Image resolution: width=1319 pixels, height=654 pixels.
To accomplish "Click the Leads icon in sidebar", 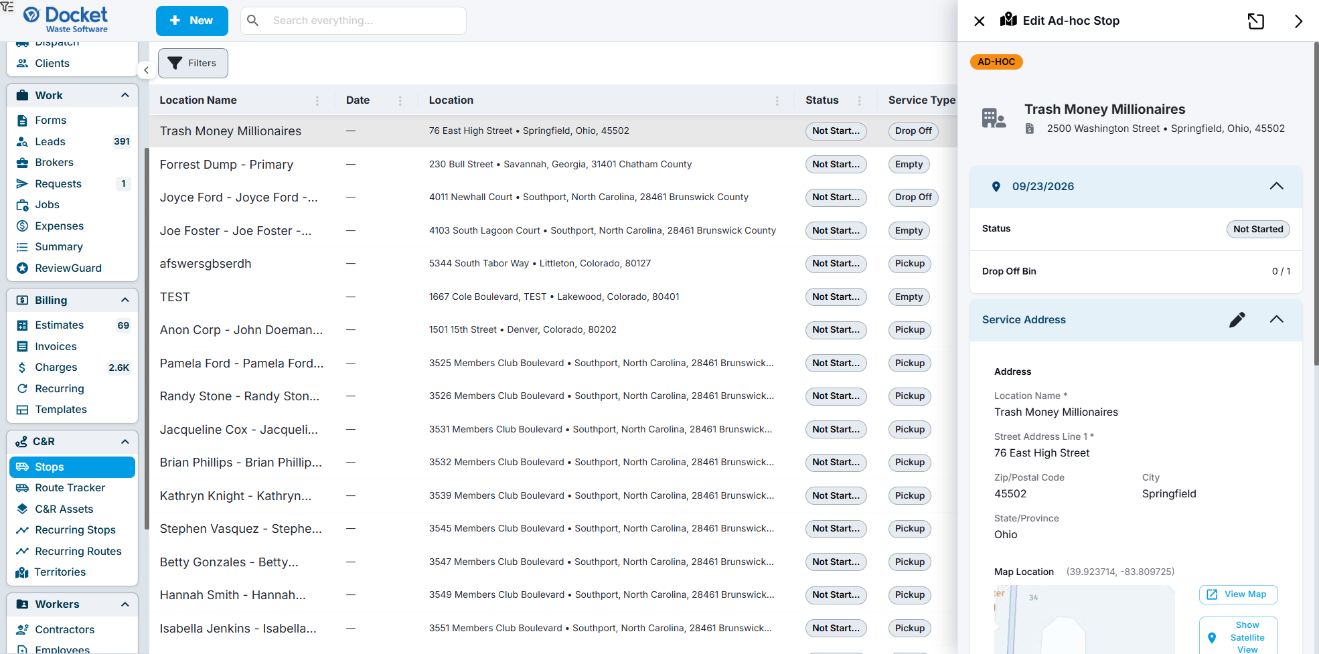I will 22,142.
